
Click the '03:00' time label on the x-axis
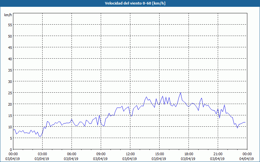tap(42, 154)
